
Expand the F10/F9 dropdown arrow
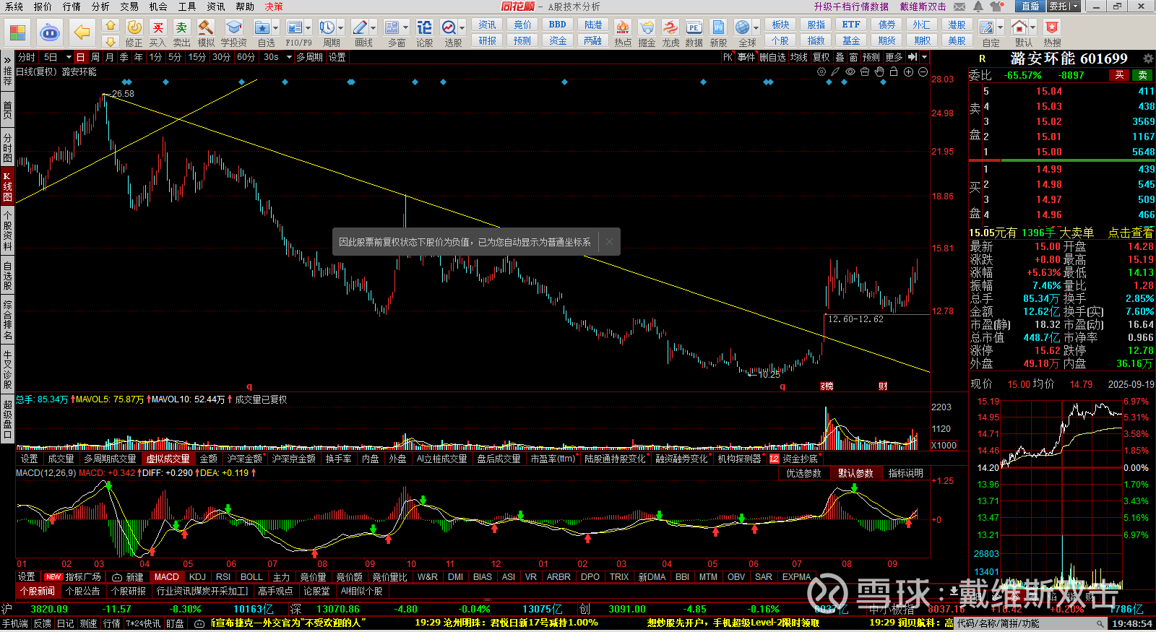pyautogui.click(x=309, y=27)
